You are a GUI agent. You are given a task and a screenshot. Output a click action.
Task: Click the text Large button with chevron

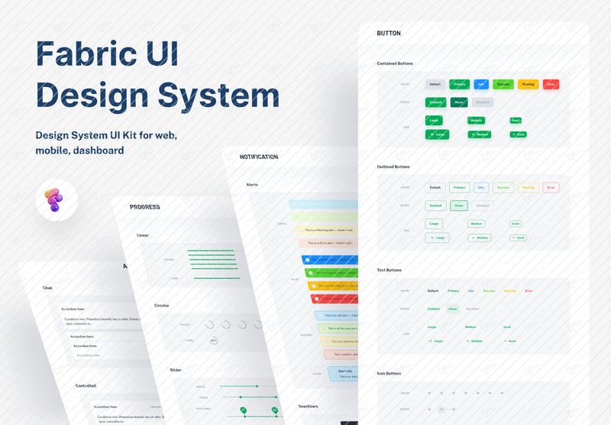pyautogui.click(x=435, y=341)
